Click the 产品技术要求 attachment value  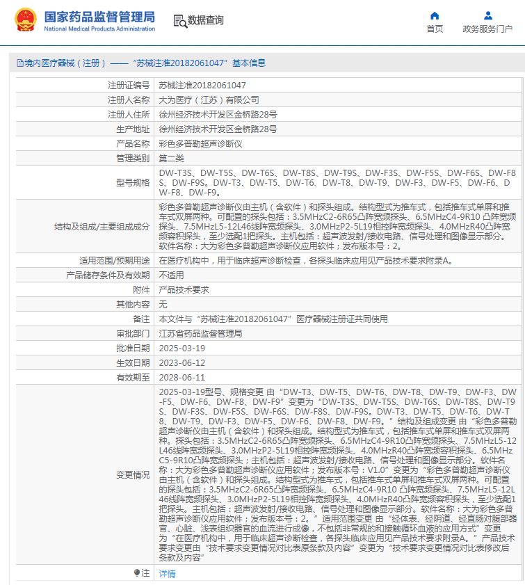pyautogui.click(x=184, y=289)
